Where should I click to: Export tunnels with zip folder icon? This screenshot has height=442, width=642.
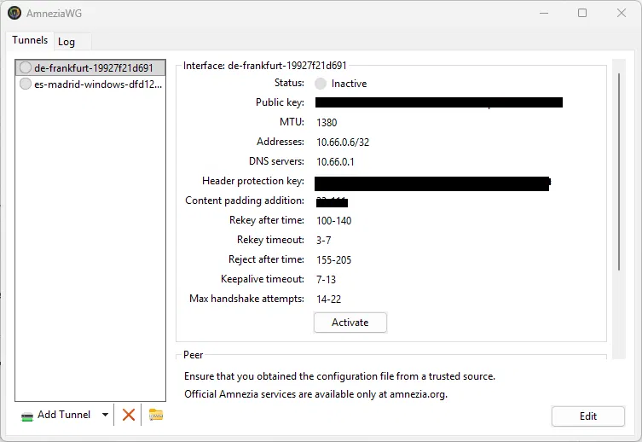(x=156, y=415)
